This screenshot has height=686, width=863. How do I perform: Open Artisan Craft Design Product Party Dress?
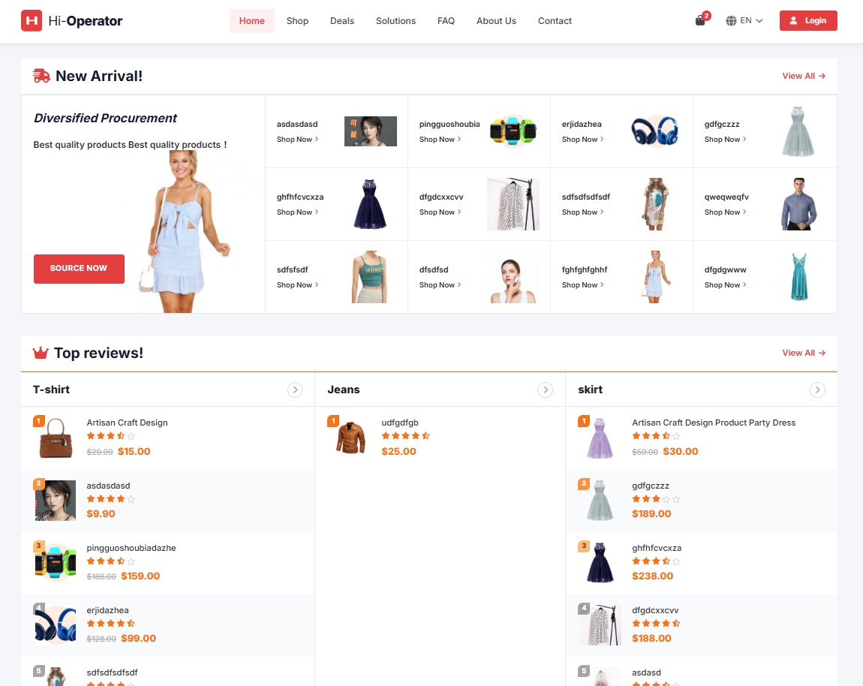tap(713, 423)
